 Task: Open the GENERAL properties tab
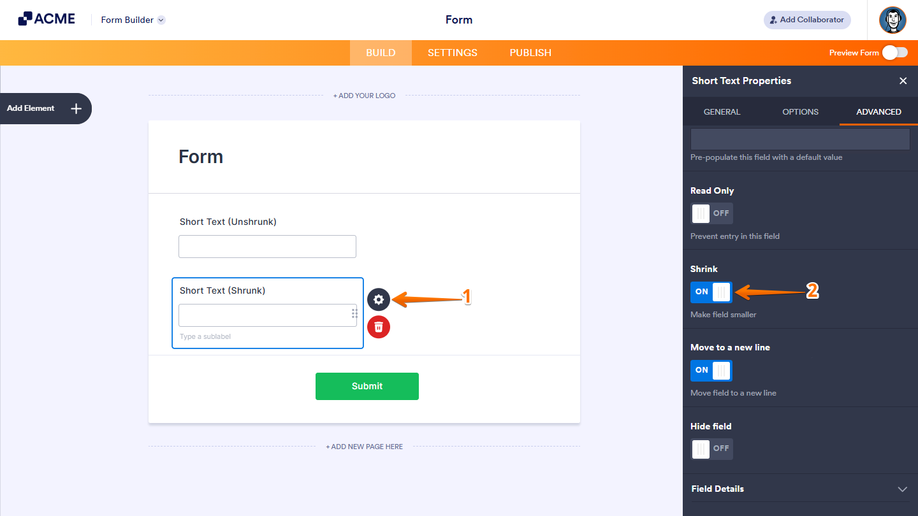point(722,111)
